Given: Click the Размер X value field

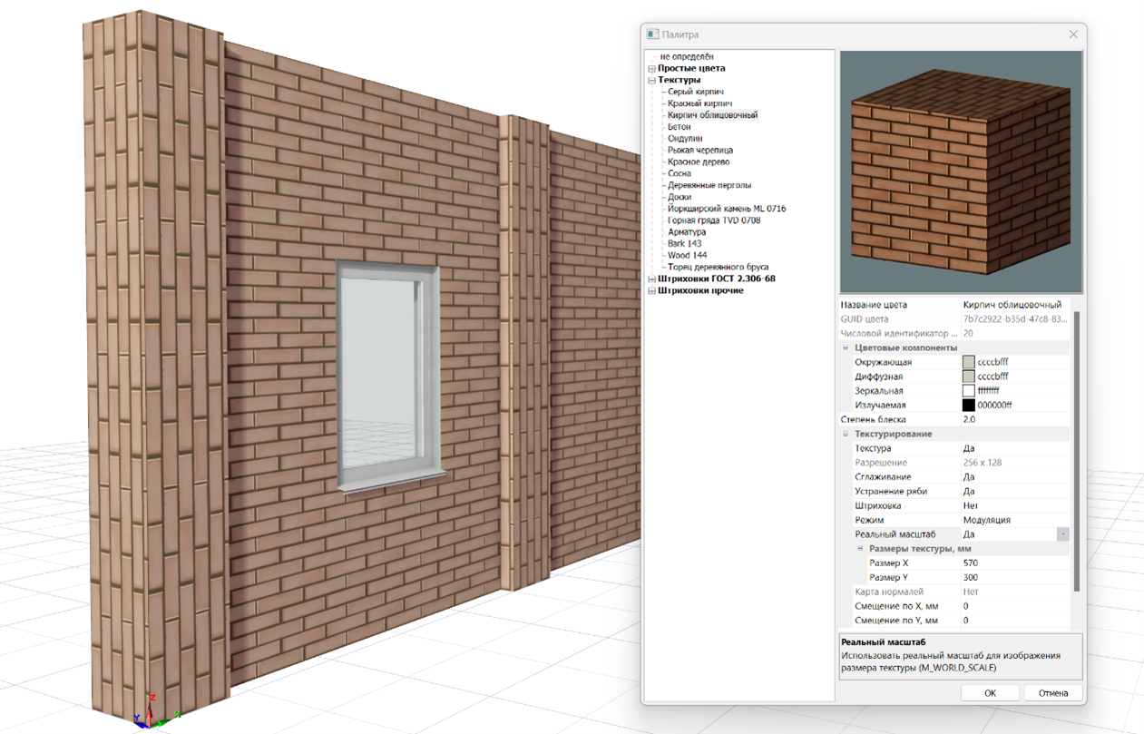Looking at the screenshot, I should 1012,563.
